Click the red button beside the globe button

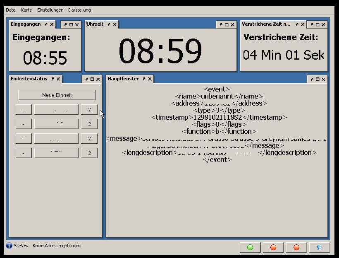(x=296, y=247)
